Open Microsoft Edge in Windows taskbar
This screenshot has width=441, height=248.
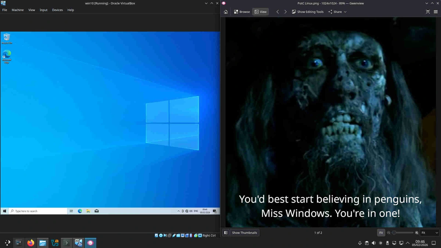pyautogui.click(x=80, y=211)
